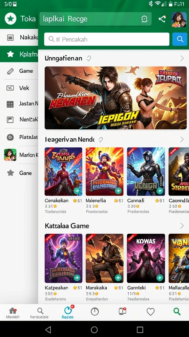Add Maienelia with its plus button

118,191
